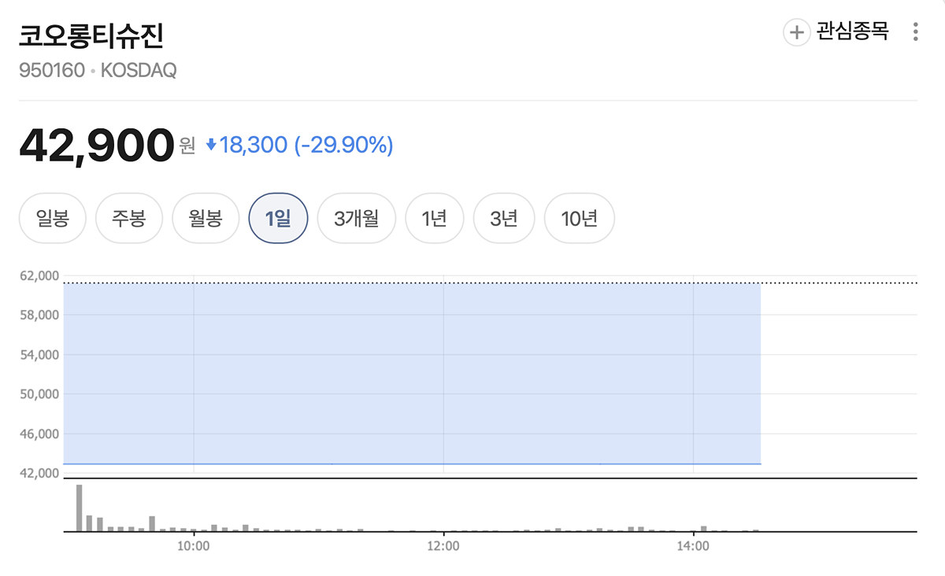Viewport: 945px width, 576px height.
Task: Choose the 1년 chart range
Action: click(434, 218)
